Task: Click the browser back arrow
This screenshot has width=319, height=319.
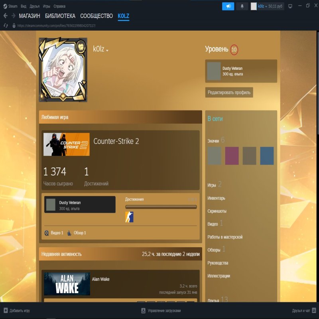Action: click(6, 16)
